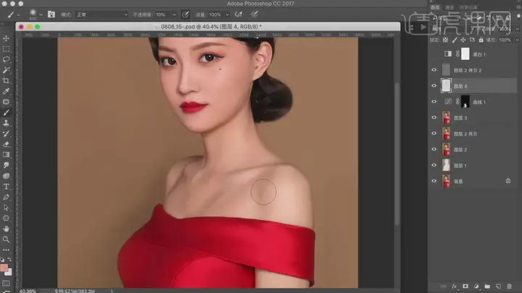Screen dimensions: 522x293
Task: Select the Zoom magnifier tool
Action: (x=6, y=239)
